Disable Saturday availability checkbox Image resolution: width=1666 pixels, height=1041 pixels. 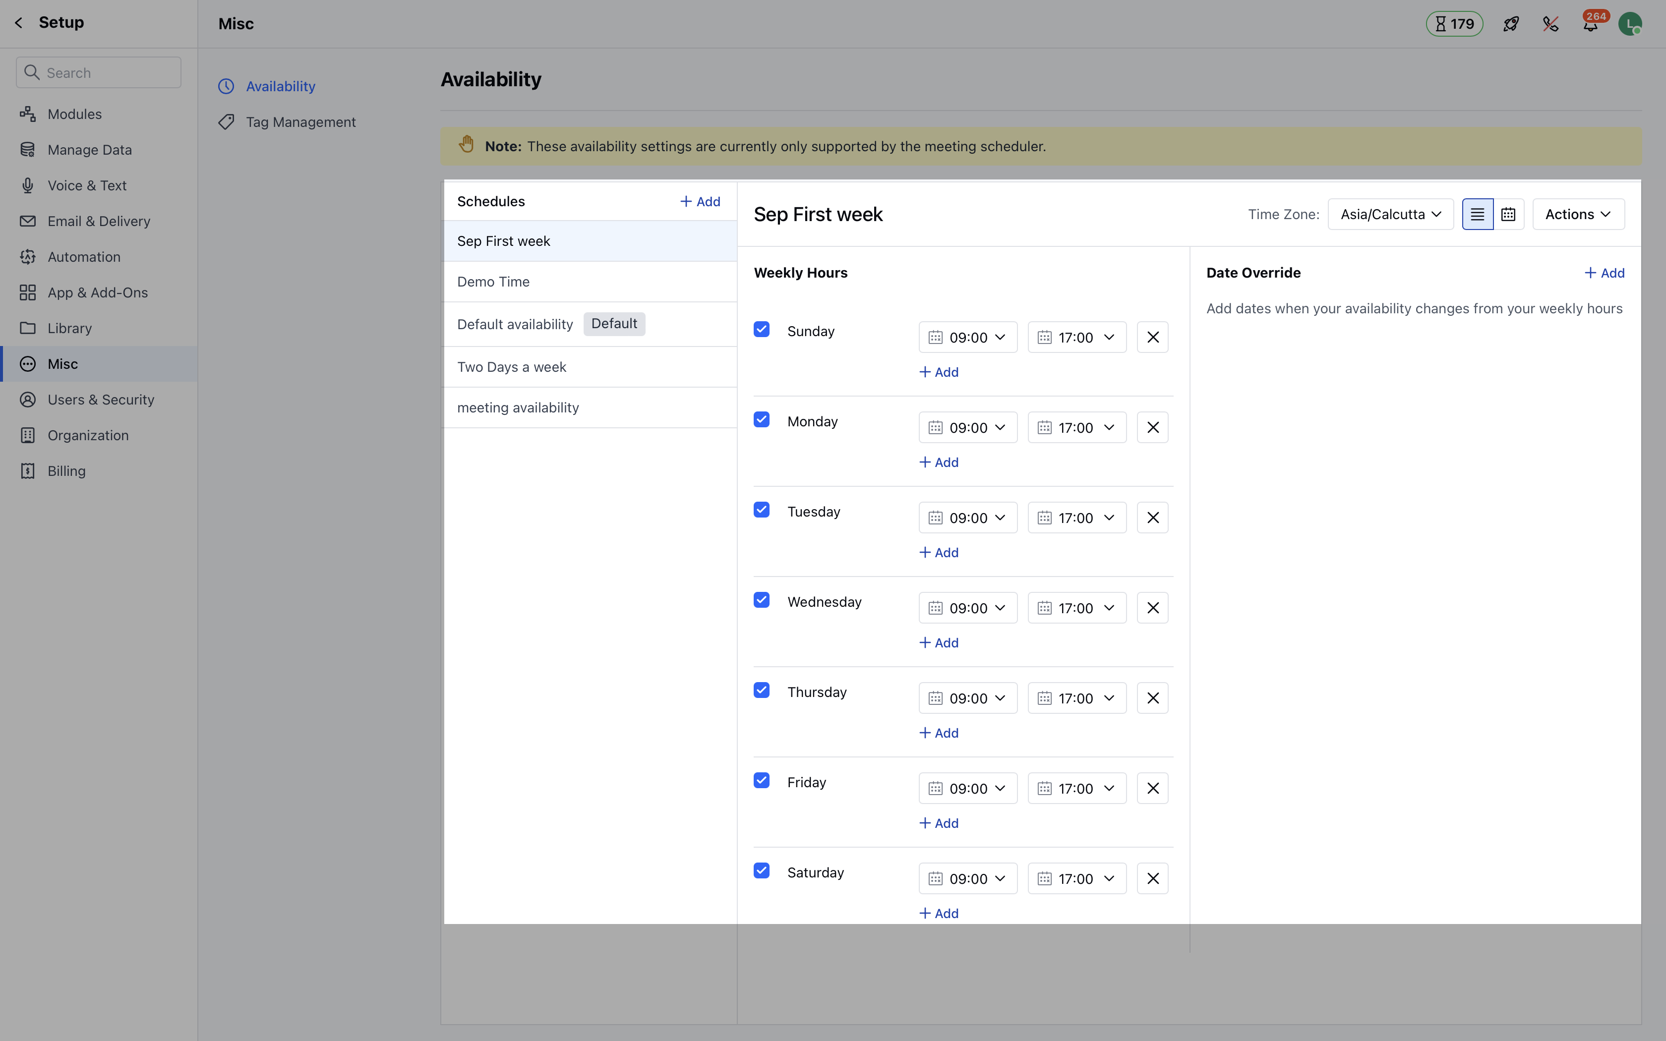coord(762,870)
